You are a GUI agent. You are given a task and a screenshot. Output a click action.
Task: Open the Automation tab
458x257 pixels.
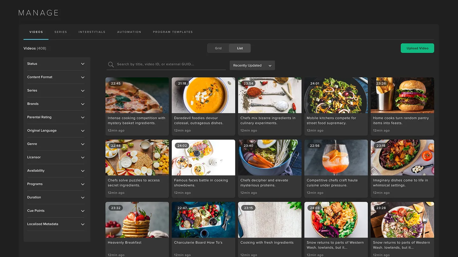(x=129, y=32)
